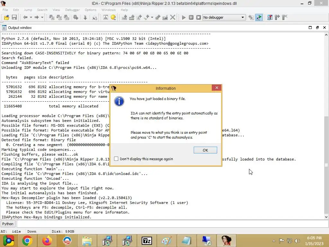
Task: Click the add ASCII string icon
Action: (x=139, y=17)
